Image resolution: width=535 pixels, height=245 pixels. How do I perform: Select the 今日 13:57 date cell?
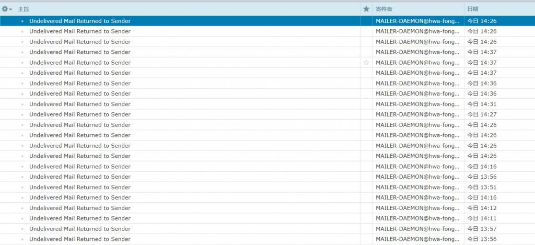tap(482, 229)
